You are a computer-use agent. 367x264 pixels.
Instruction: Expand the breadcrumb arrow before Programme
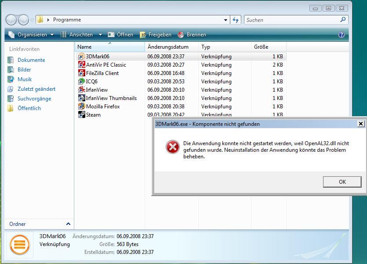click(48, 20)
